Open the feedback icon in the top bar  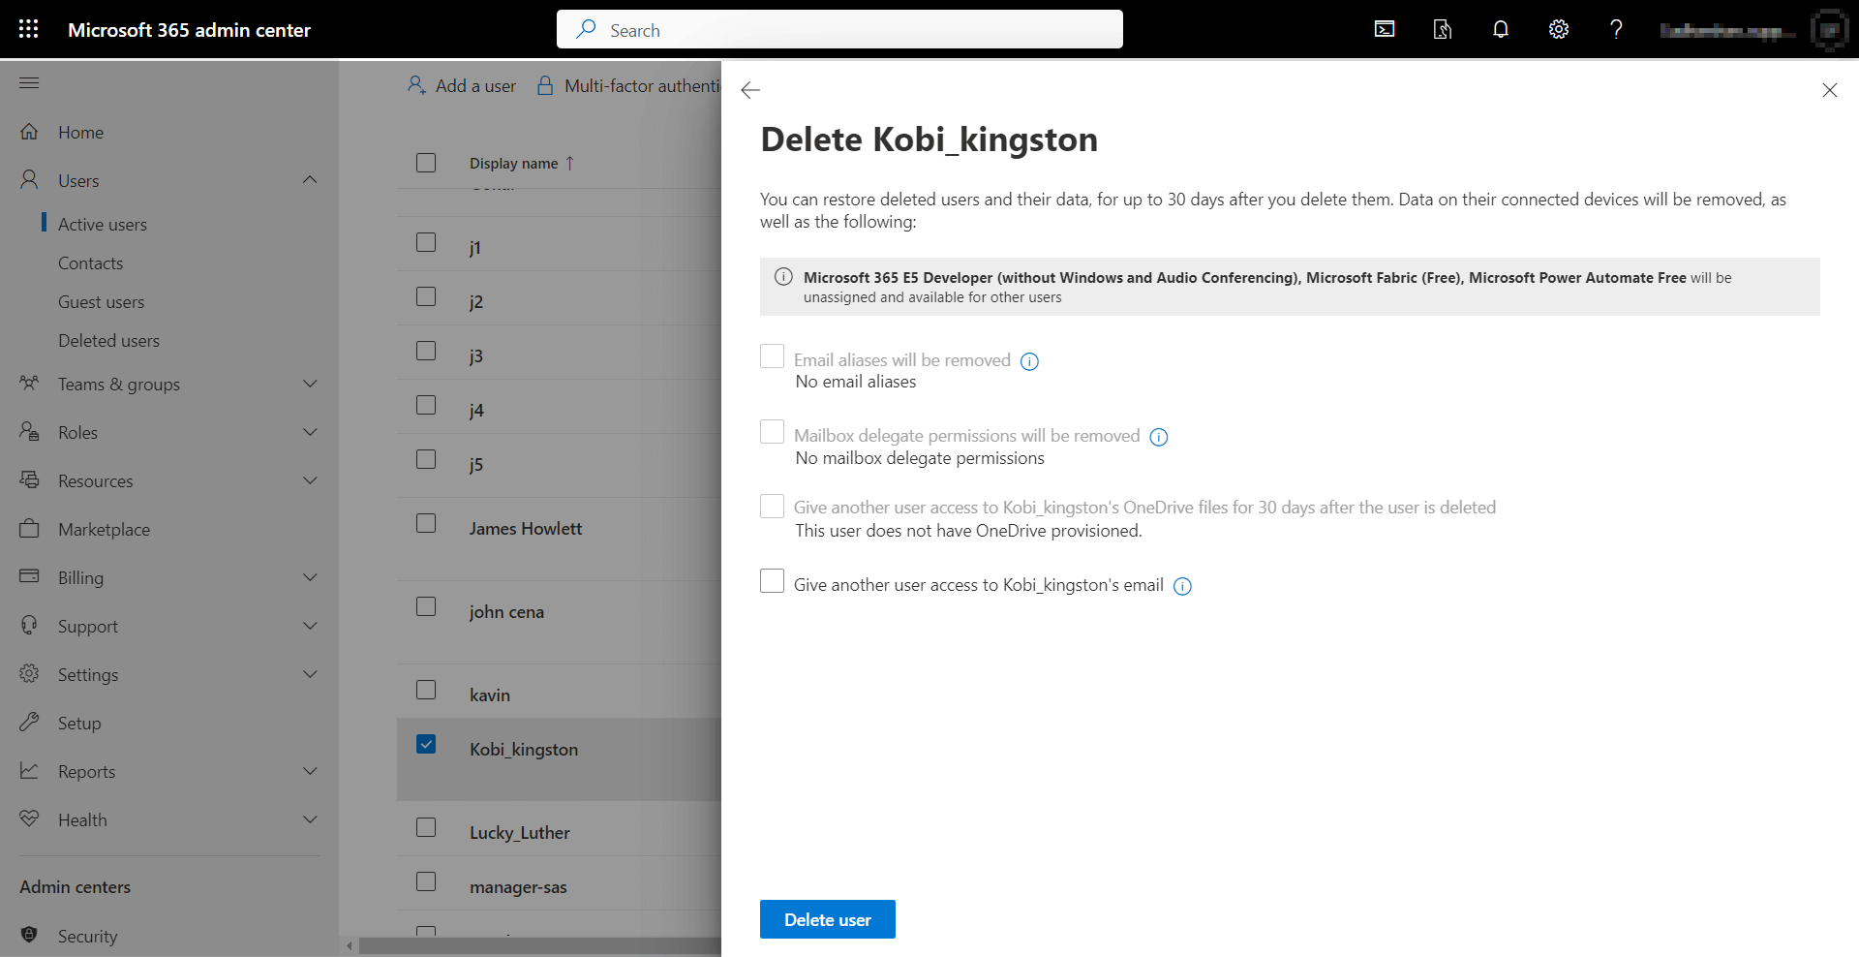pyautogui.click(x=1442, y=29)
